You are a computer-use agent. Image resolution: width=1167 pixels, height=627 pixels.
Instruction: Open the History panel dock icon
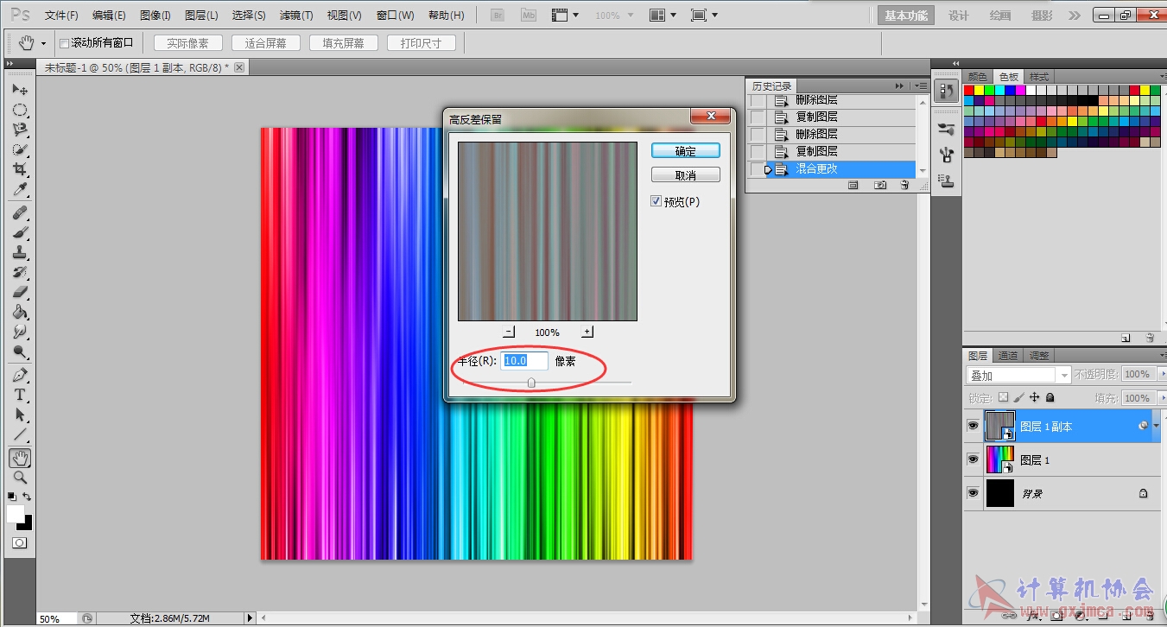(x=947, y=91)
